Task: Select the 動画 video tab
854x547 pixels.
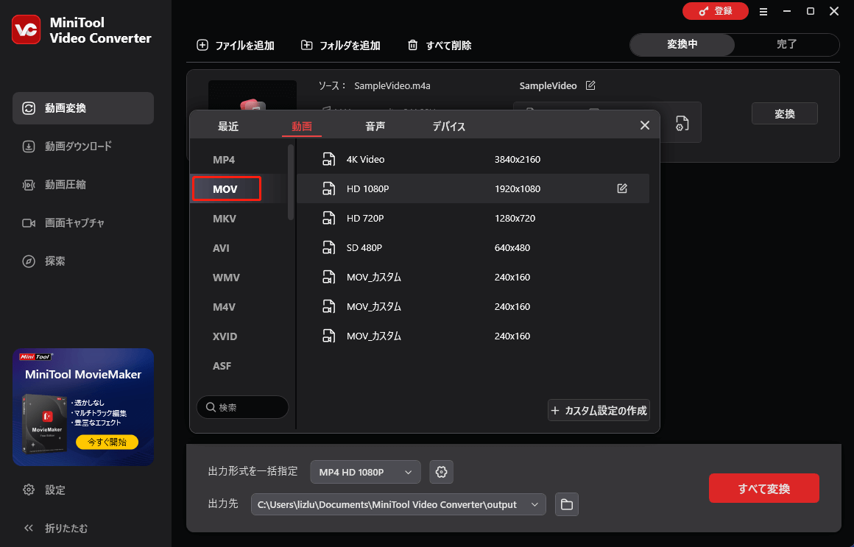Action: pyautogui.click(x=302, y=127)
